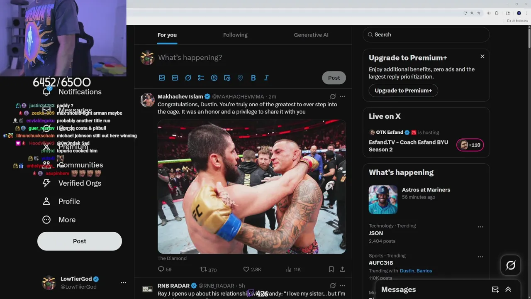Toggle bold text formatting in composer
Image resolution: width=531 pixels, height=299 pixels.
pyautogui.click(x=253, y=78)
